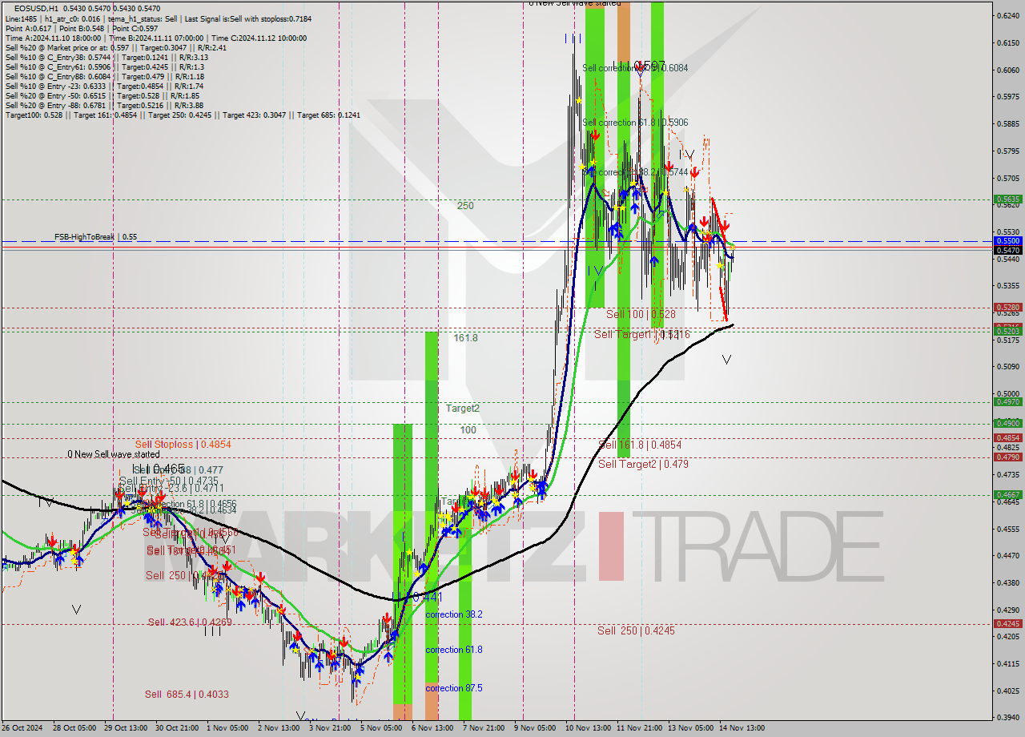
Task: Click the green 0.4970 price tag
Action: pos(1007,402)
